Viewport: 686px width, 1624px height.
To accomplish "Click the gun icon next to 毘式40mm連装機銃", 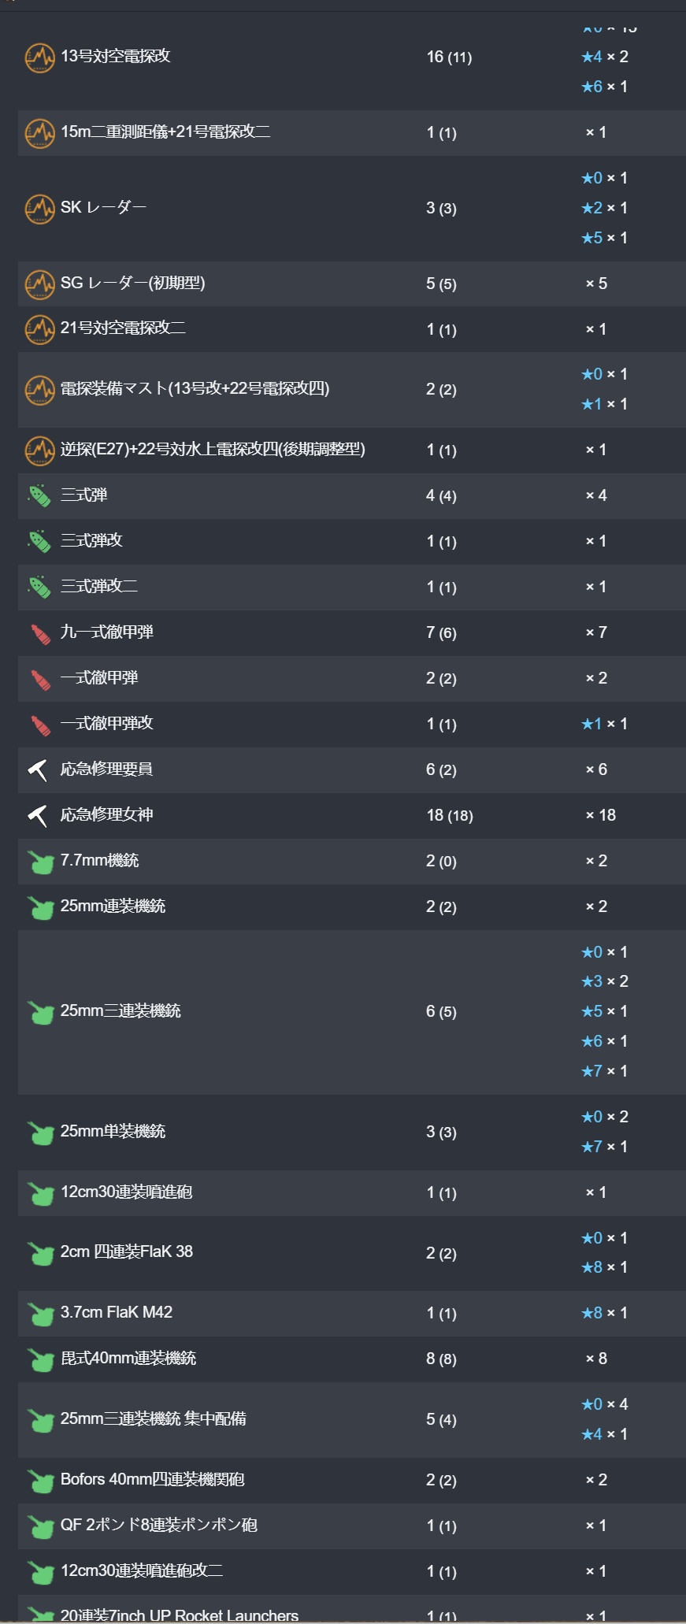I will click(40, 1359).
